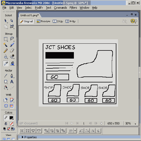The width and height of the screenshot is (141, 141).
Task: Select the Slice tool
Action: coord(12,100)
